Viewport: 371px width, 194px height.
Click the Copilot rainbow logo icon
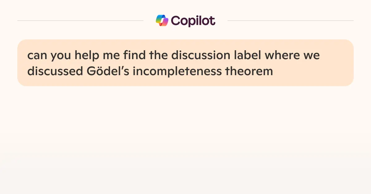[x=162, y=21]
